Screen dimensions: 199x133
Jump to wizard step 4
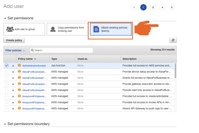click(162, 8)
